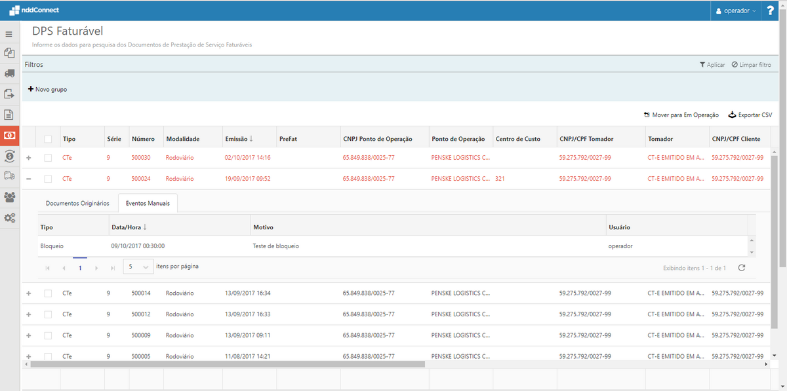Click the Exportar CSV button
The height and width of the screenshot is (391, 787).
tap(750, 115)
